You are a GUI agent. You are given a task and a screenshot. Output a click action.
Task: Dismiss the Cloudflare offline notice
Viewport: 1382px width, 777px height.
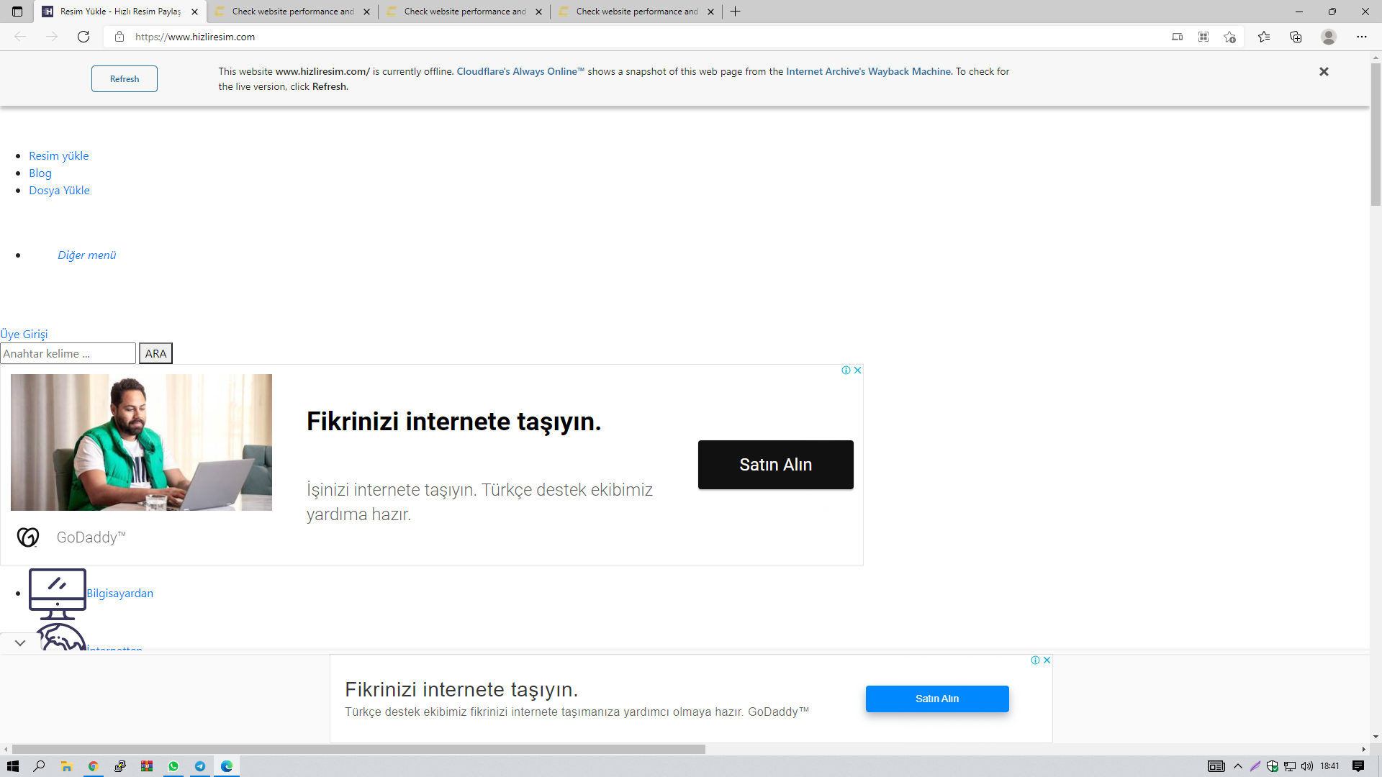tap(1324, 71)
